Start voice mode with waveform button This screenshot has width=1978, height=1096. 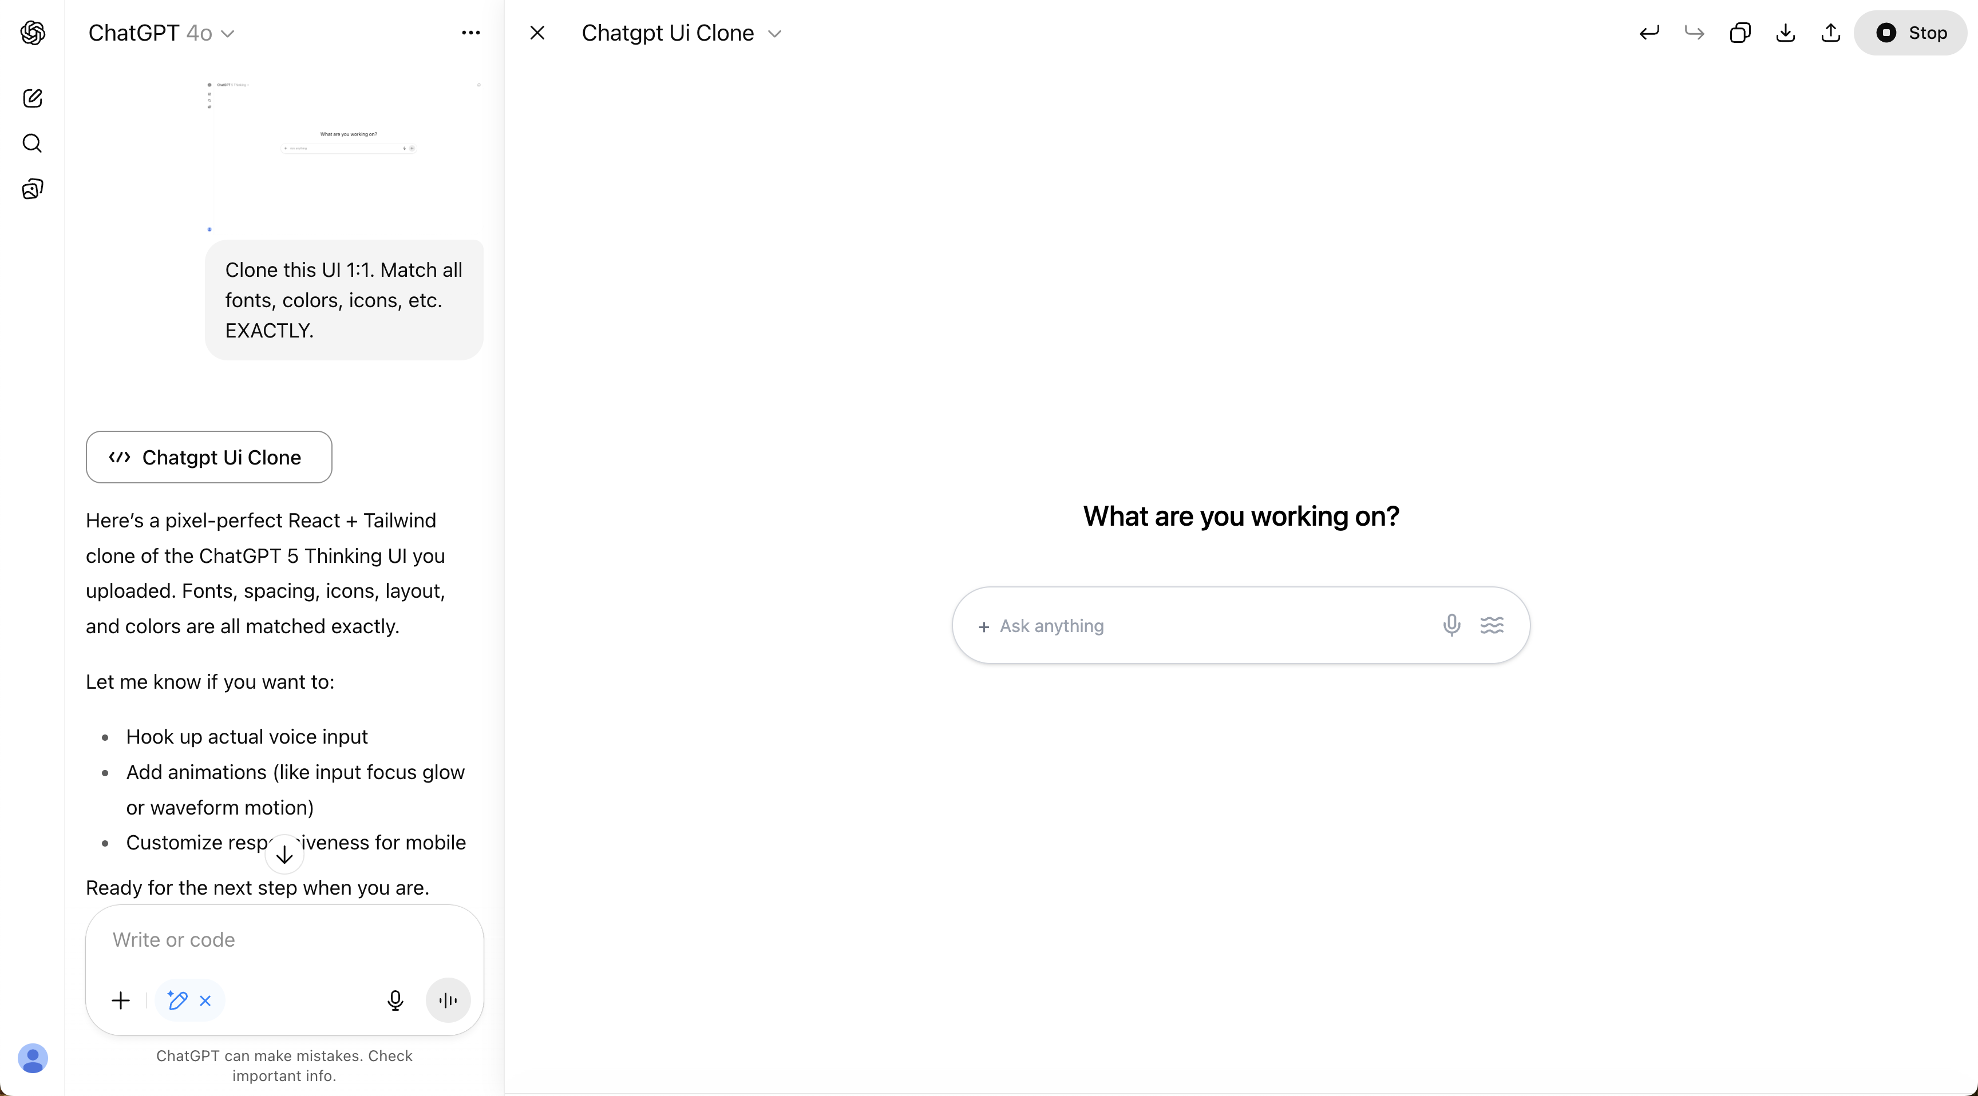[449, 1000]
